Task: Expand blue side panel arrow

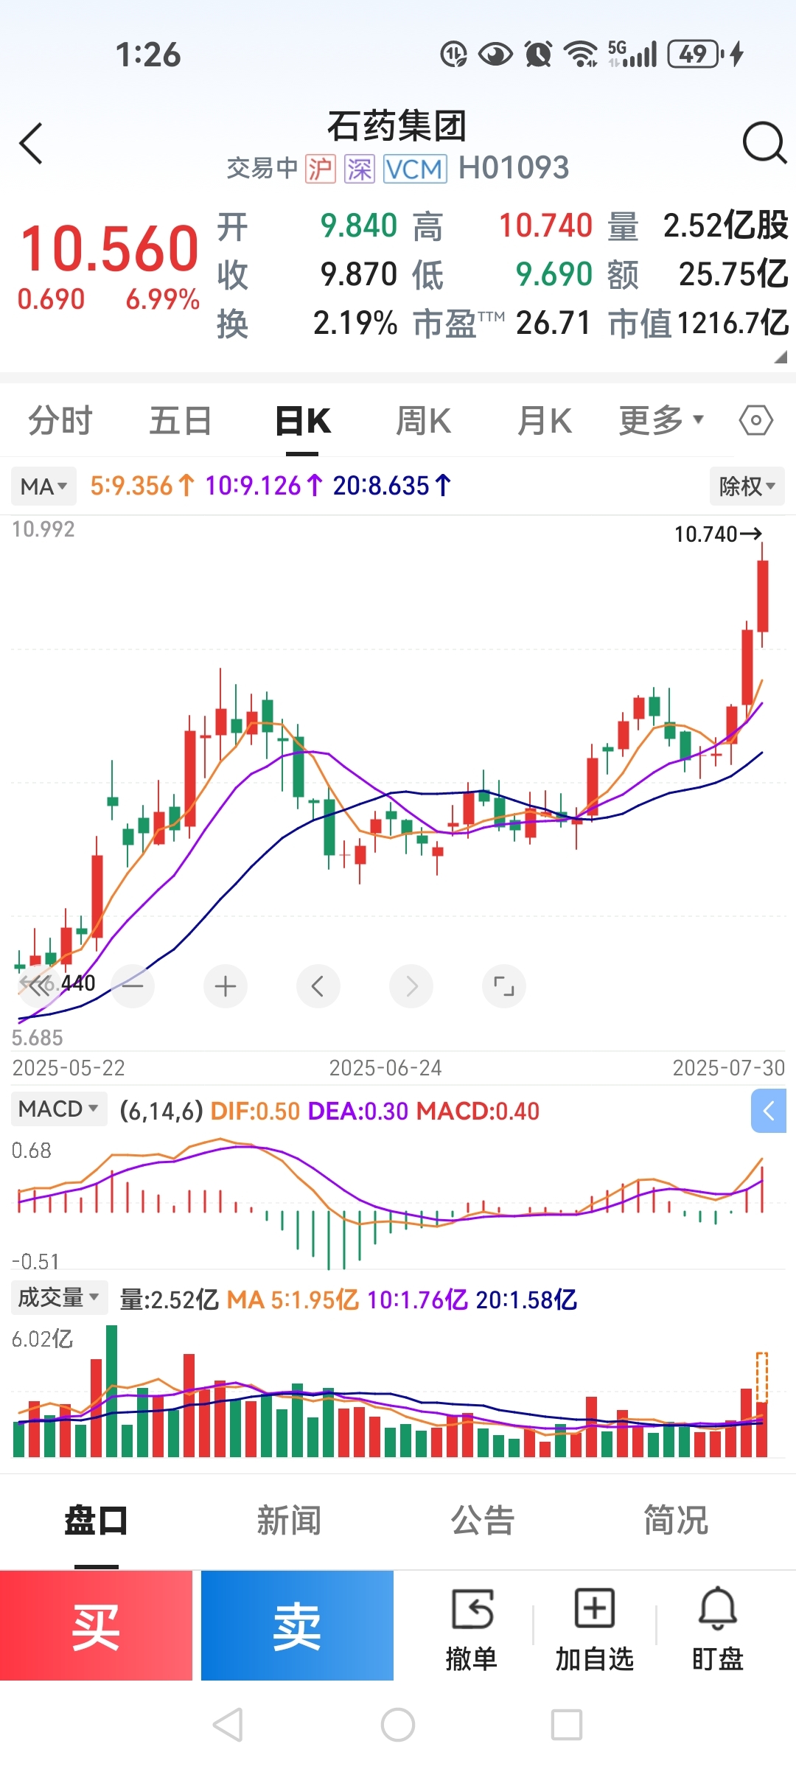Action: [769, 1111]
